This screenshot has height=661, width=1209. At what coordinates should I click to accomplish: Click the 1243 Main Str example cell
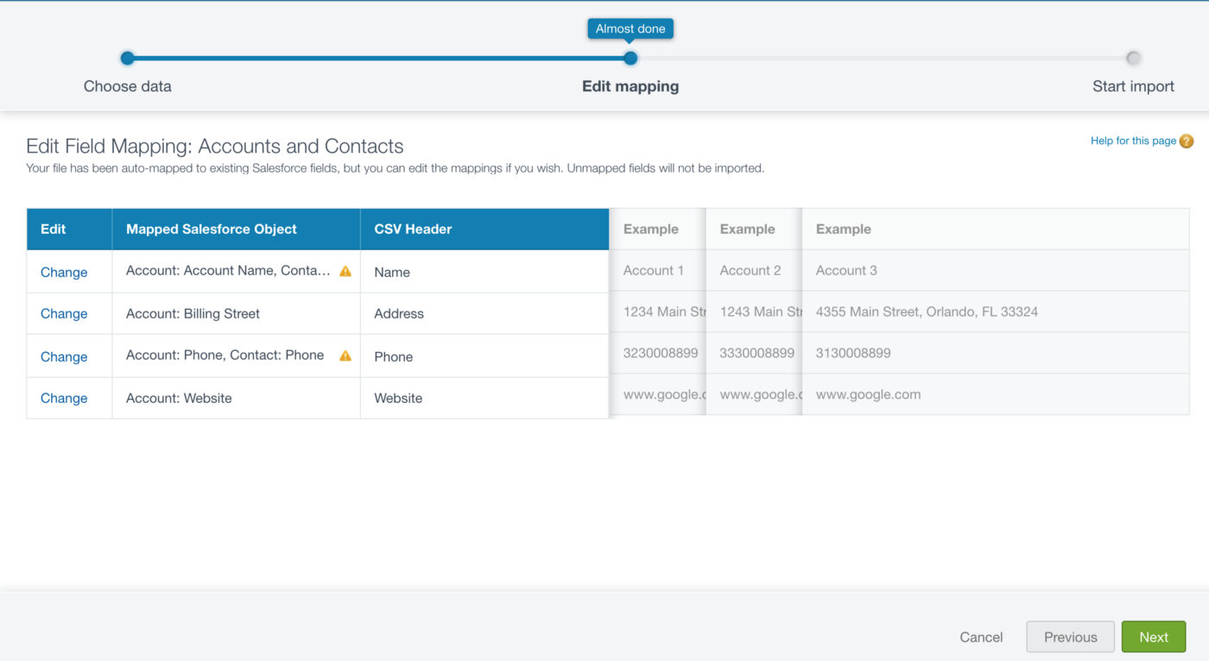[x=754, y=312]
